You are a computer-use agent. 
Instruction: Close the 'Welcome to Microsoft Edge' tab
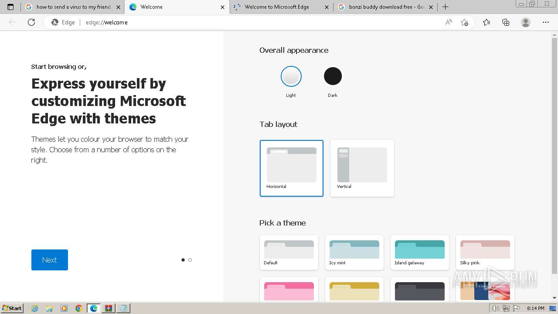point(327,7)
